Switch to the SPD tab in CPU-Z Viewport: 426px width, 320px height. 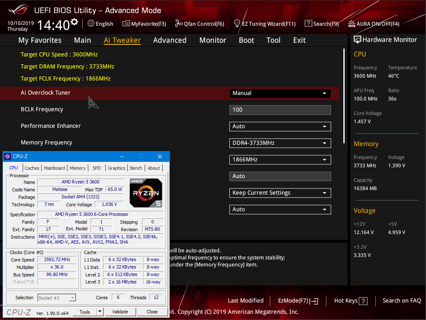[x=97, y=168]
